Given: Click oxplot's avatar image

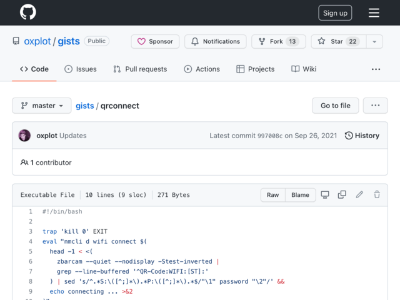Looking at the screenshot, I should [x=25, y=136].
